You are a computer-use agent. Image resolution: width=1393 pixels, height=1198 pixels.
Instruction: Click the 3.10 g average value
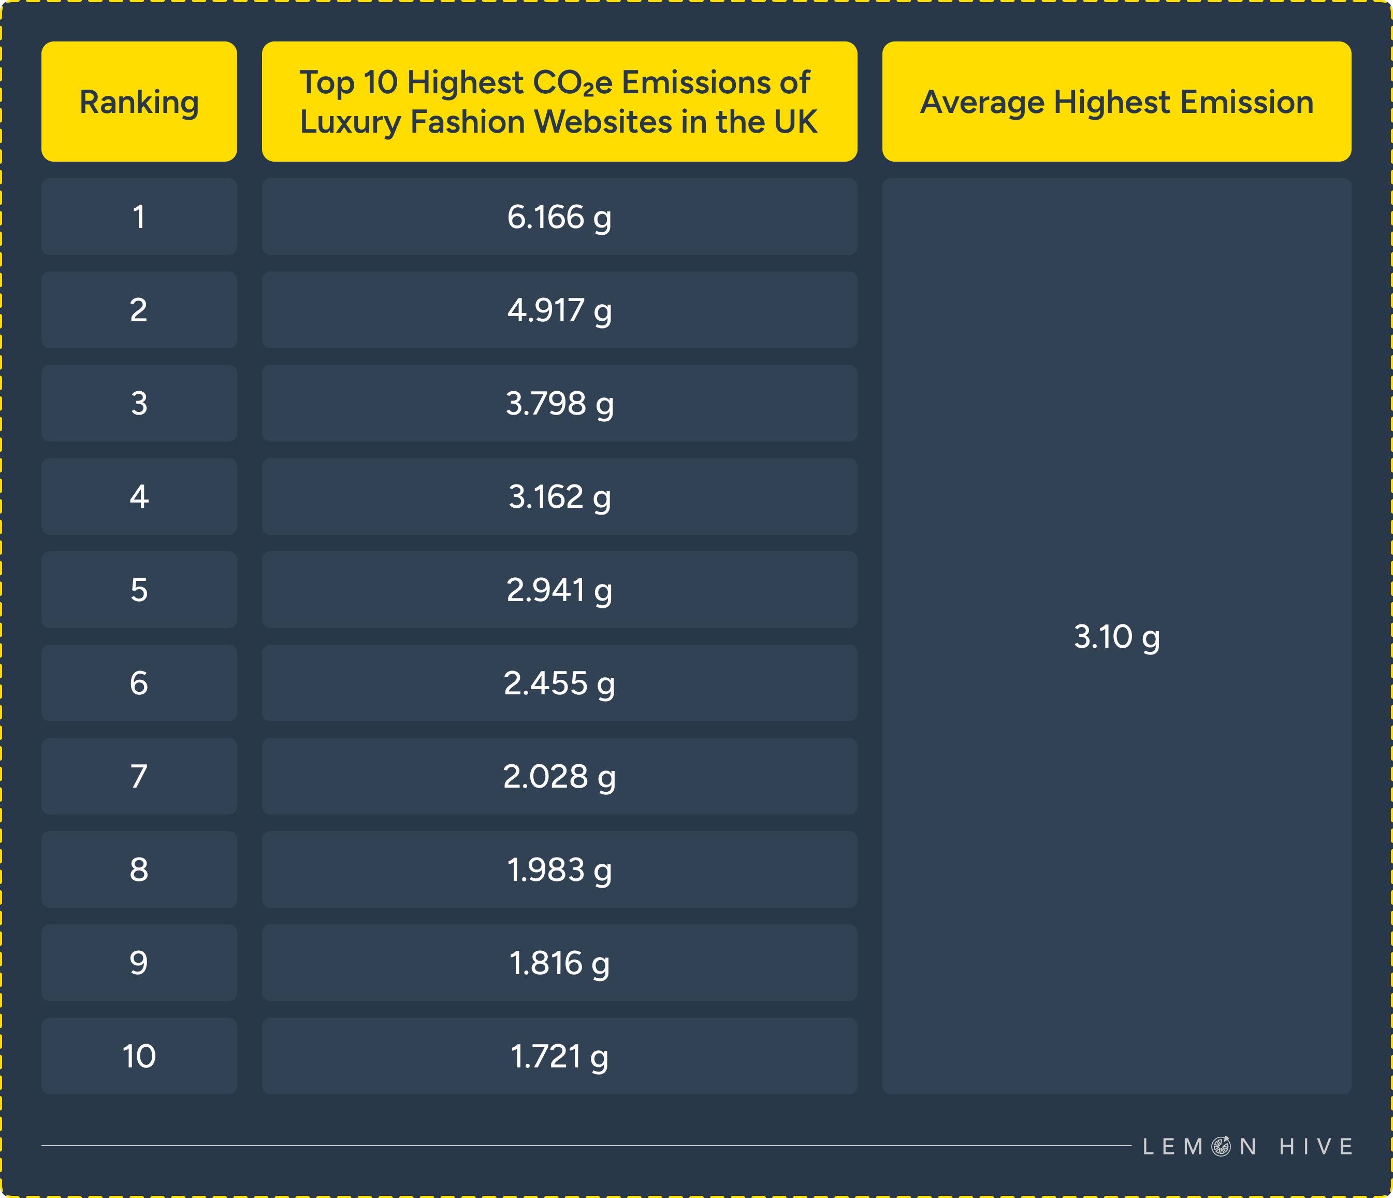1116,637
